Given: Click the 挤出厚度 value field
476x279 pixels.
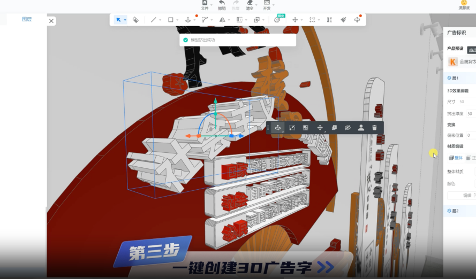Looking at the screenshot, I should 470,114.
